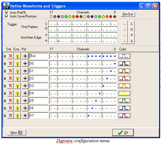The height and width of the screenshot is (145, 163).
Task: Change the D6 blue waveform color
Action: coord(124,108)
